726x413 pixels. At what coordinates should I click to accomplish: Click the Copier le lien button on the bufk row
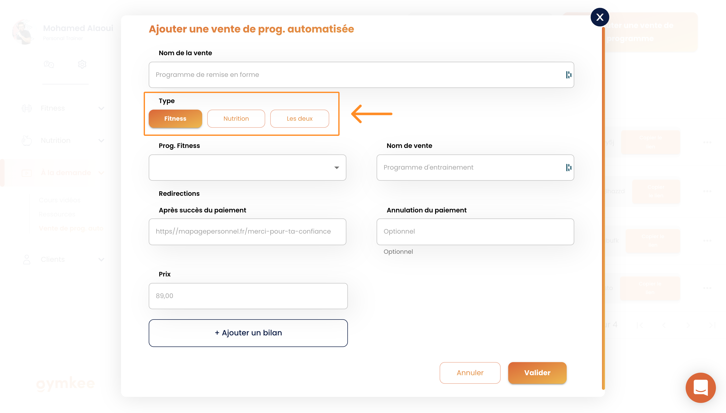coord(653,241)
